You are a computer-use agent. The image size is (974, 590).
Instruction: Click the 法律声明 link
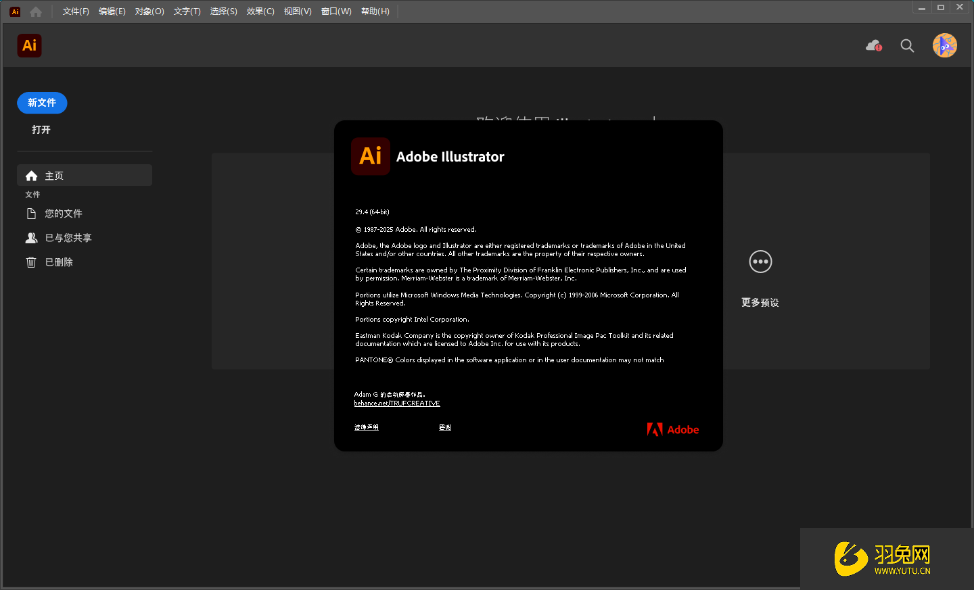point(367,427)
